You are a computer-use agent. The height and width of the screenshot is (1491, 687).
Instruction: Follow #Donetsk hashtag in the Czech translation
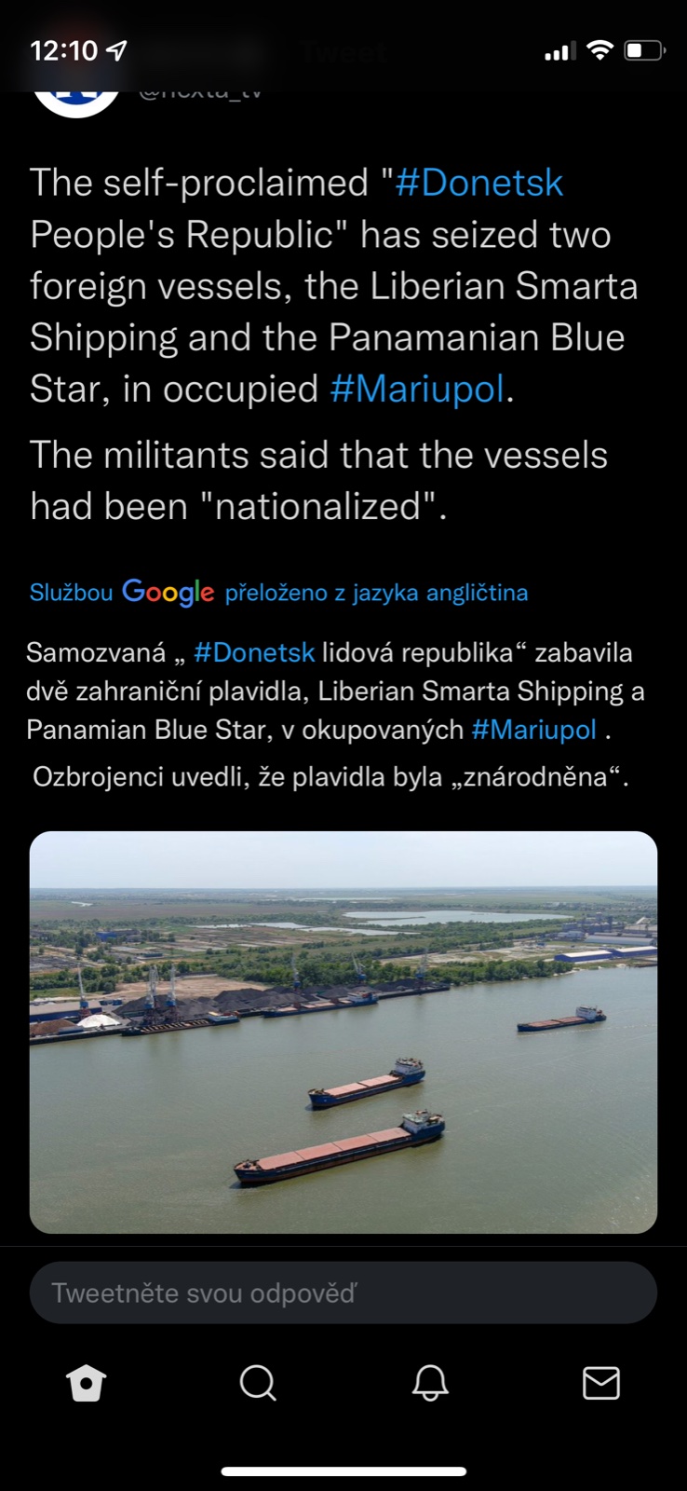tap(254, 652)
